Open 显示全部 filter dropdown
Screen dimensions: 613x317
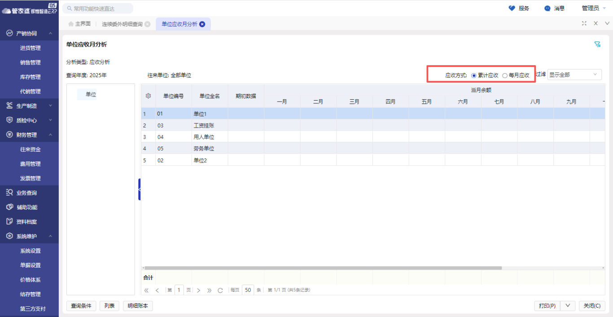[x=574, y=75]
